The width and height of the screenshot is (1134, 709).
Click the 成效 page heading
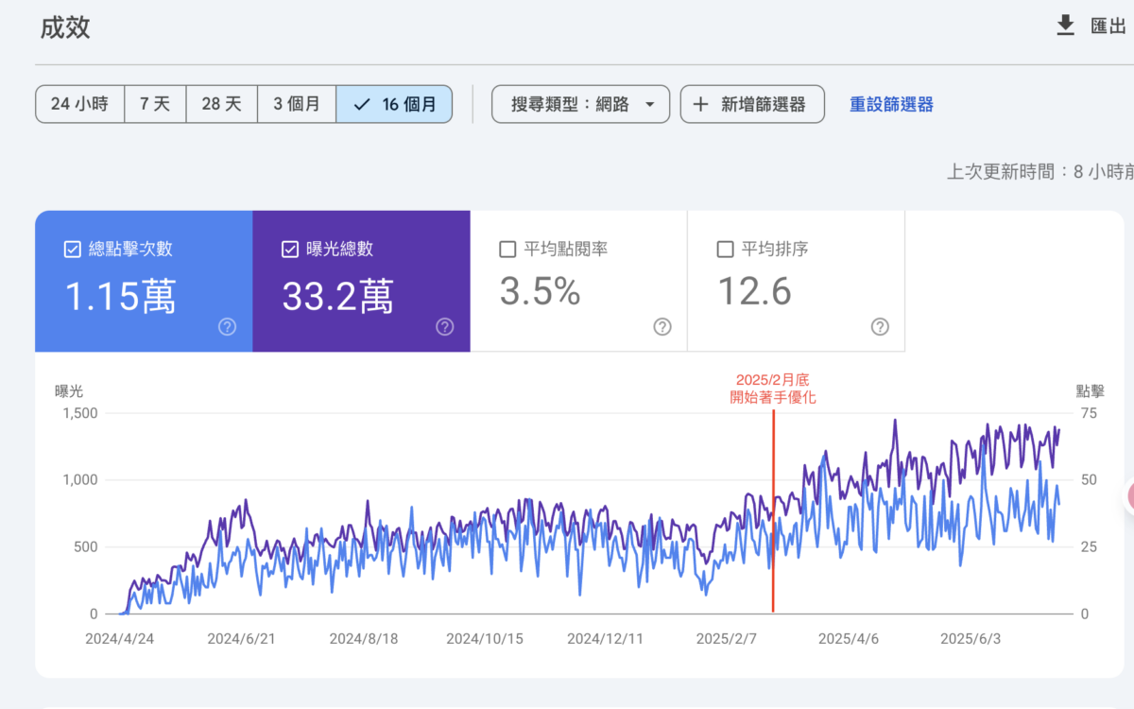click(65, 27)
